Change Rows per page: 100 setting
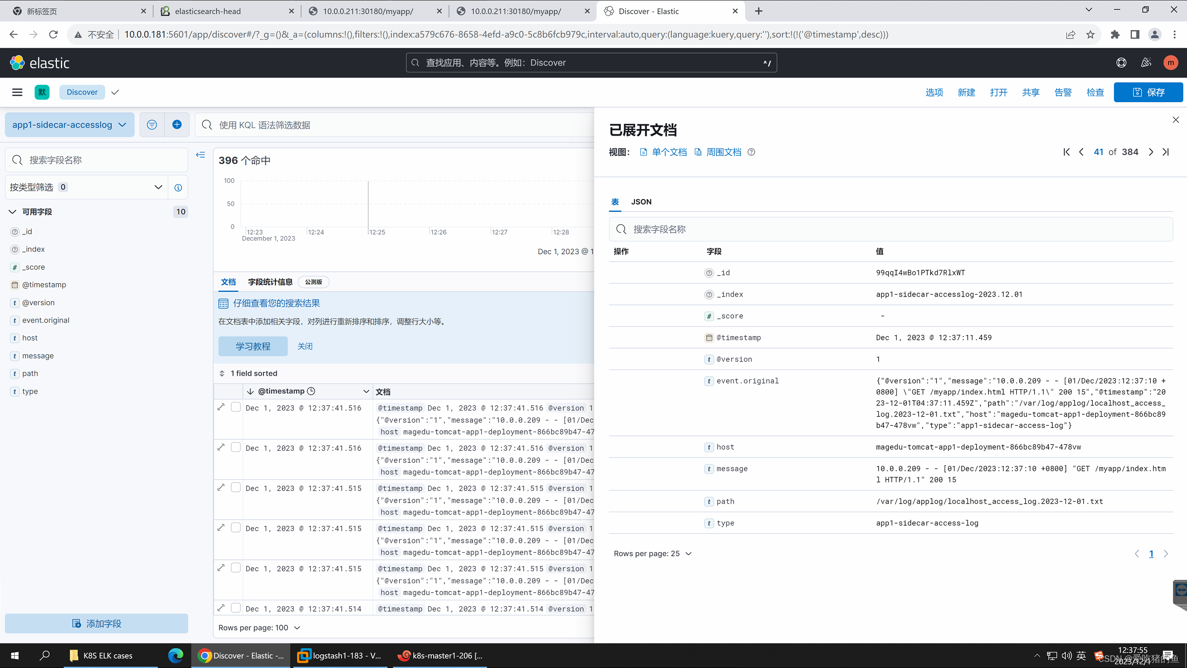 259,628
